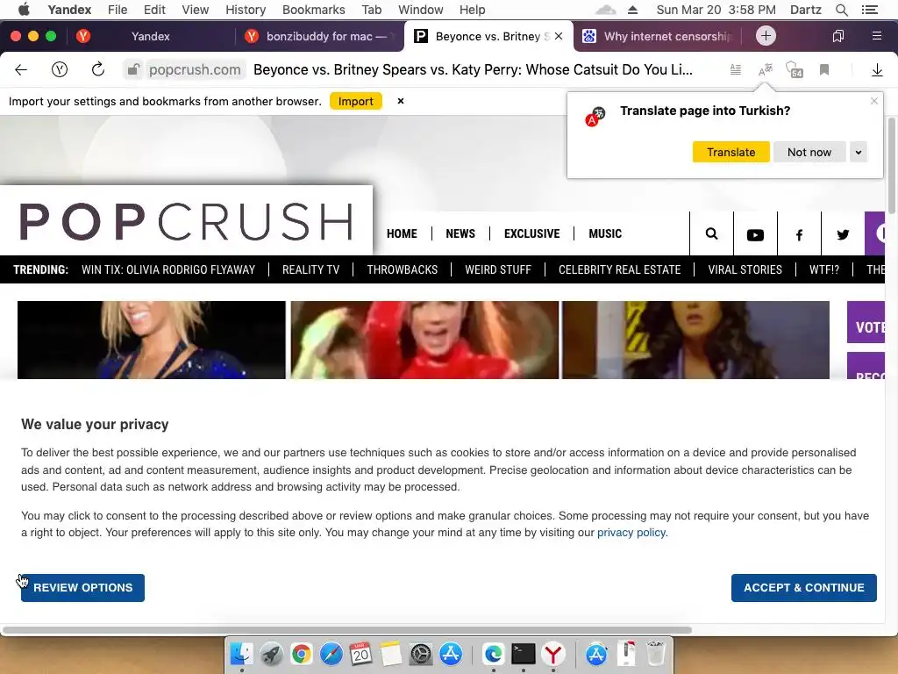Click Not now in translate popup
Viewport: 898px width, 674px height.
coord(809,153)
